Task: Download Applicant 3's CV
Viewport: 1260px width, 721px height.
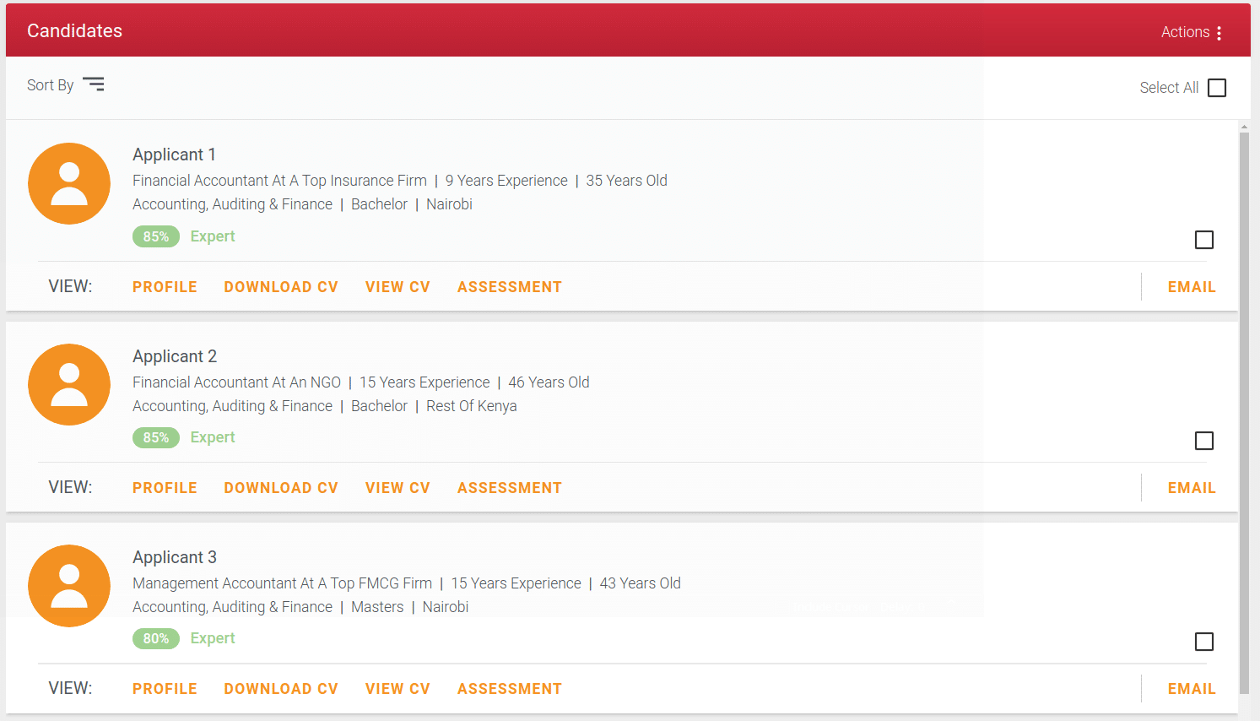Action: [281, 689]
